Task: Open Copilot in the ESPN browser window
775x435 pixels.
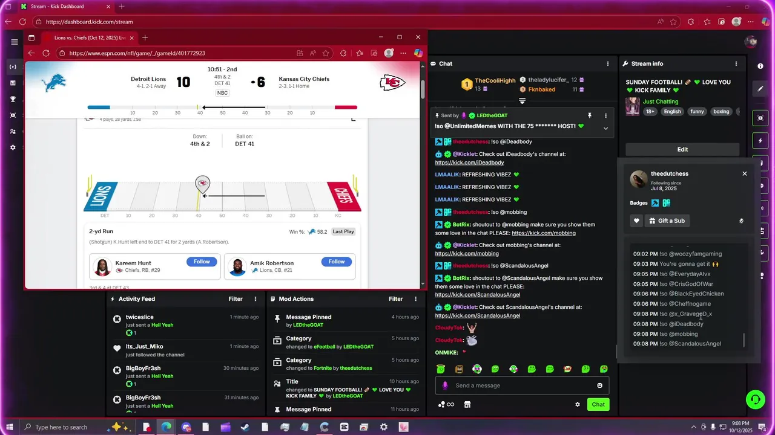Action: 418,53
